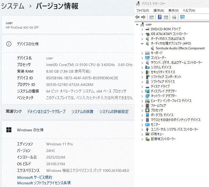Expand the サウンド、ビデオ、およびゲーム コントローラー chevron

[x=142, y=63]
